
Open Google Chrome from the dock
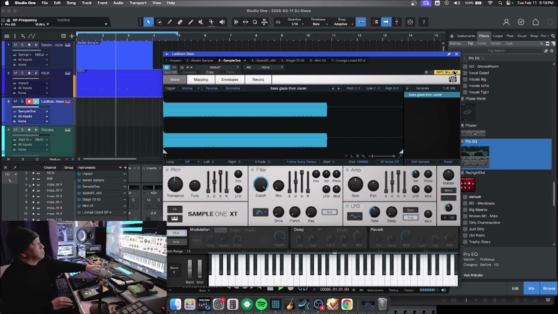pyautogui.click(x=347, y=304)
